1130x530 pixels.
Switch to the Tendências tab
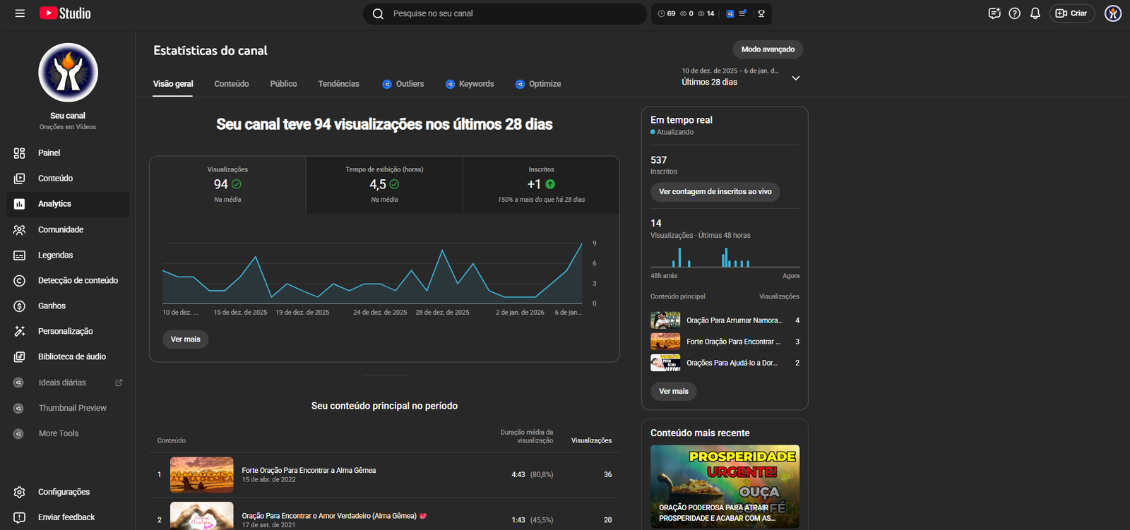coord(338,84)
